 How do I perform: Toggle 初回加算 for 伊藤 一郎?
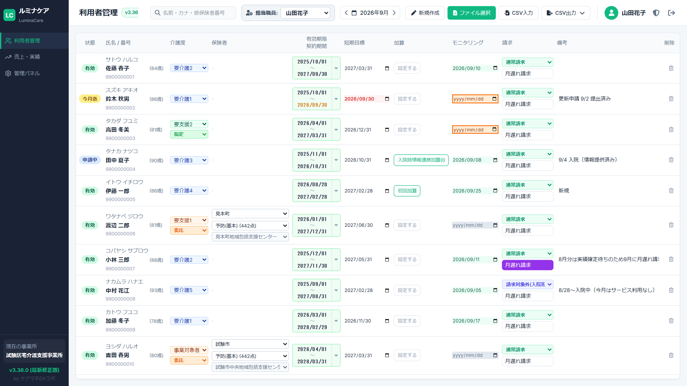[407, 191]
